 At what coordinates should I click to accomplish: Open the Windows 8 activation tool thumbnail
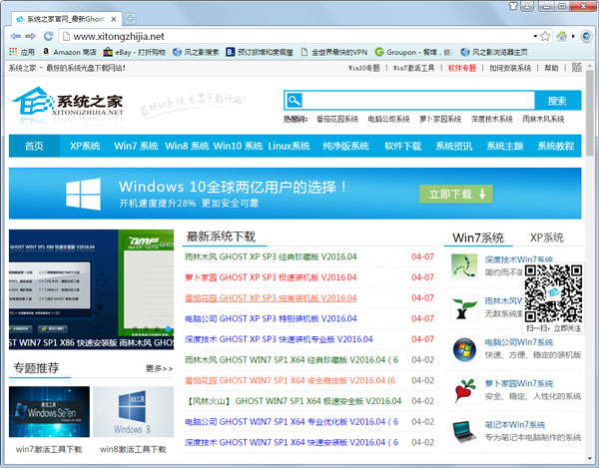pos(134,411)
